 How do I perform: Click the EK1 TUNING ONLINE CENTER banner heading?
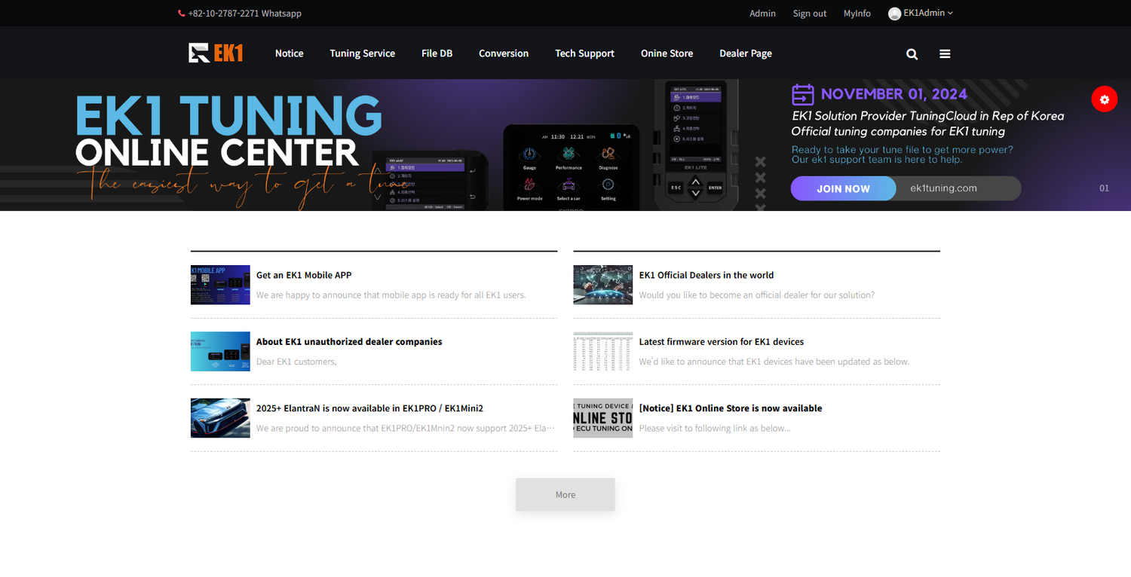[x=228, y=130]
